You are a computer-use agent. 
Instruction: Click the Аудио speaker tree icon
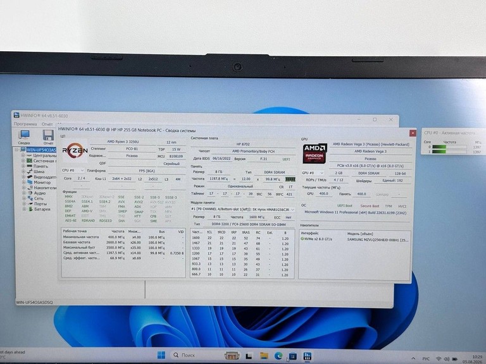click(30, 193)
